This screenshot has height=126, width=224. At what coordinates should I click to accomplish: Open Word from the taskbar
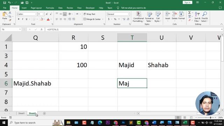[154, 122]
